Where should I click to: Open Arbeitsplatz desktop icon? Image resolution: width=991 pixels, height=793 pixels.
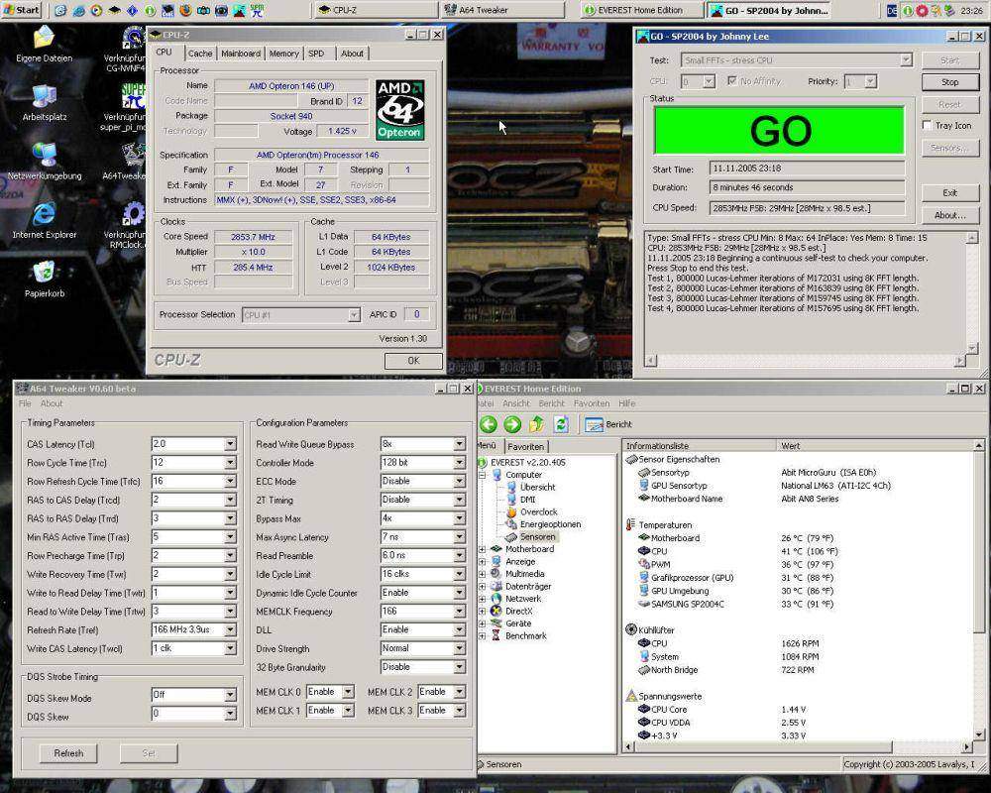pyautogui.click(x=44, y=102)
